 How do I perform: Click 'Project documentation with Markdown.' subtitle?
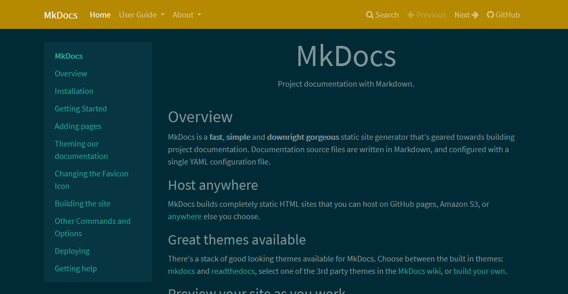346,84
